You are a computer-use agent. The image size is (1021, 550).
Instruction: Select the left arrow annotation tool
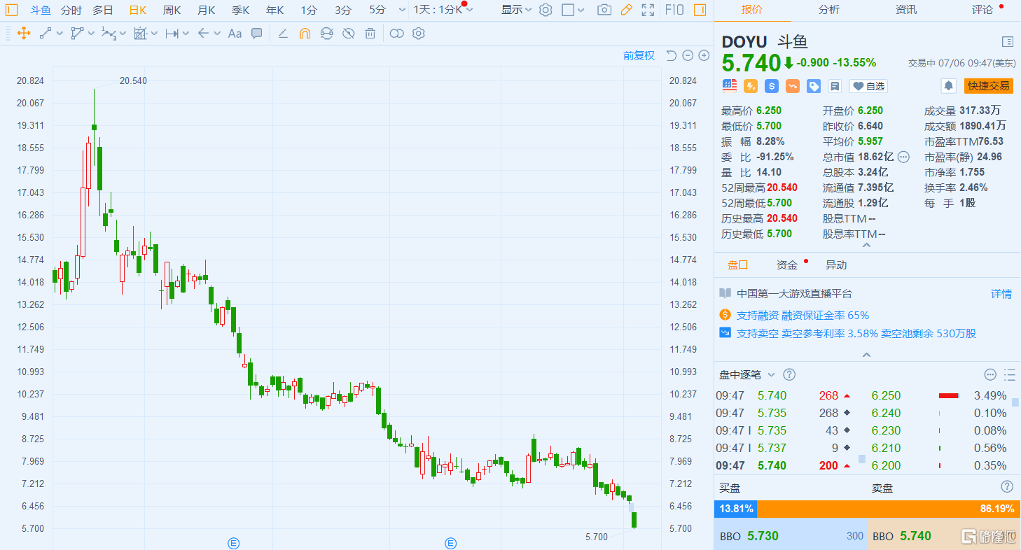pyautogui.click(x=203, y=33)
